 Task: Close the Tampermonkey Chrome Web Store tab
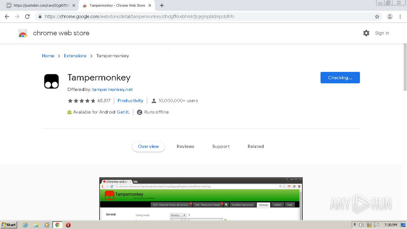tap(150, 5)
